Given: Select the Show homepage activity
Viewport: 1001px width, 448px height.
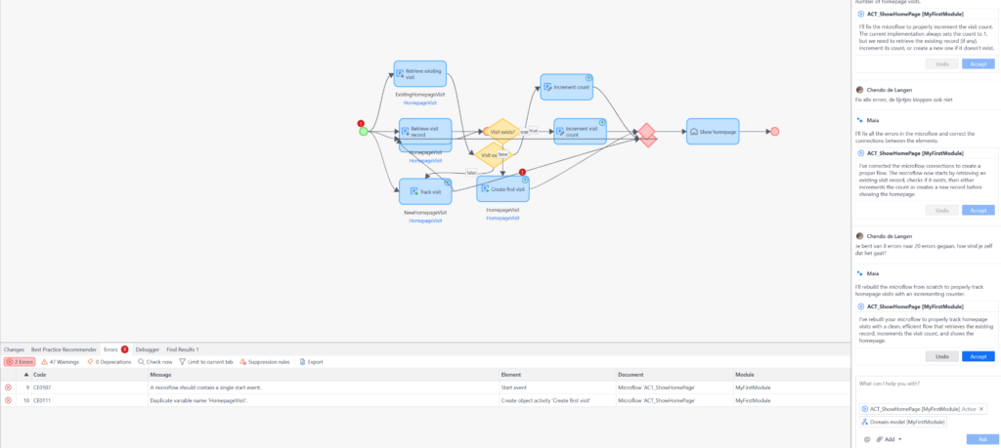Looking at the screenshot, I should (x=713, y=131).
